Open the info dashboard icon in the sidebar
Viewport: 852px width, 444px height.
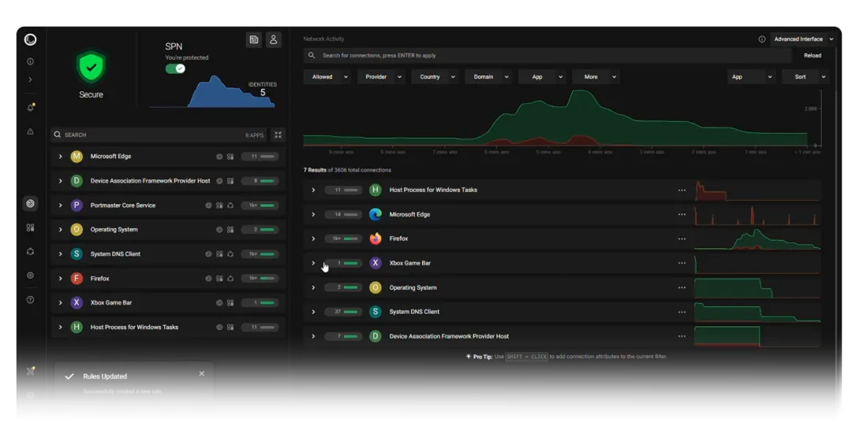(x=31, y=61)
